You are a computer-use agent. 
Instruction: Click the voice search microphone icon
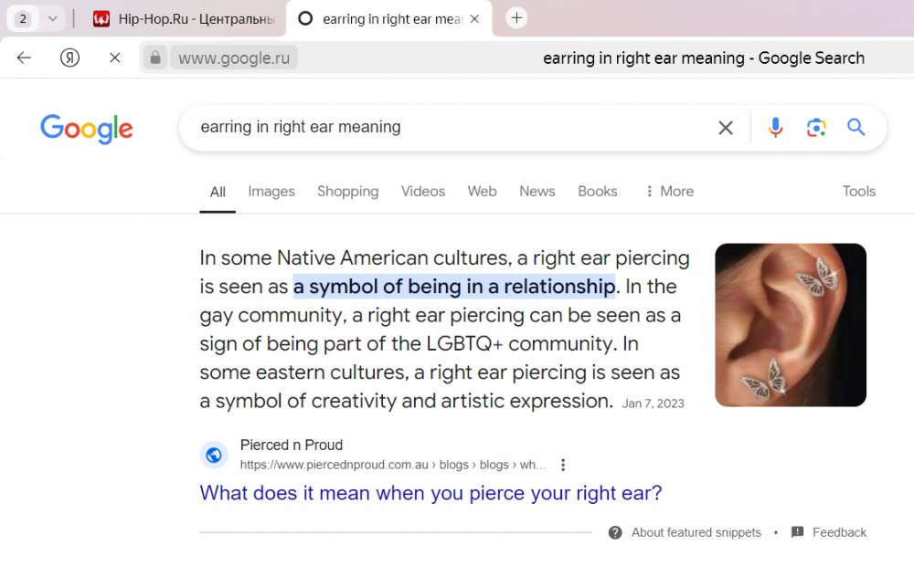(775, 128)
